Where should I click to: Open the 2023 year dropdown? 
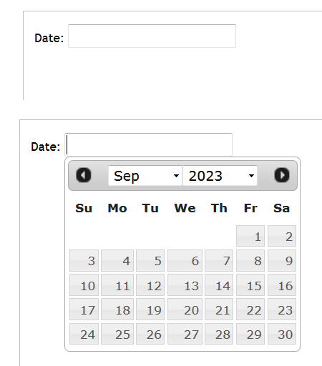tap(220, 176)
